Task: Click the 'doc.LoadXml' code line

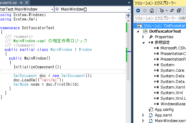Action: [38, 80]
